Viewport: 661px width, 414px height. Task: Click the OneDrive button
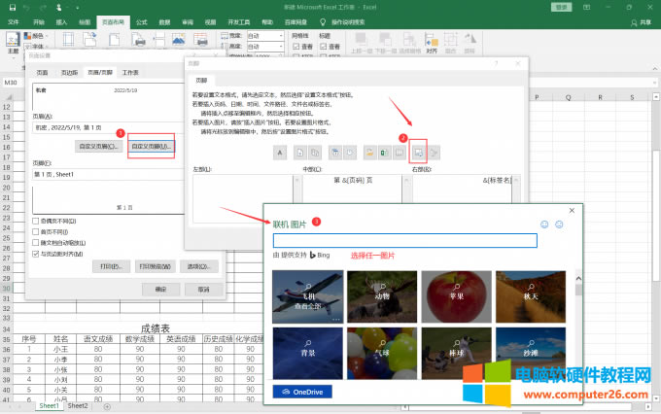point(300,392)
